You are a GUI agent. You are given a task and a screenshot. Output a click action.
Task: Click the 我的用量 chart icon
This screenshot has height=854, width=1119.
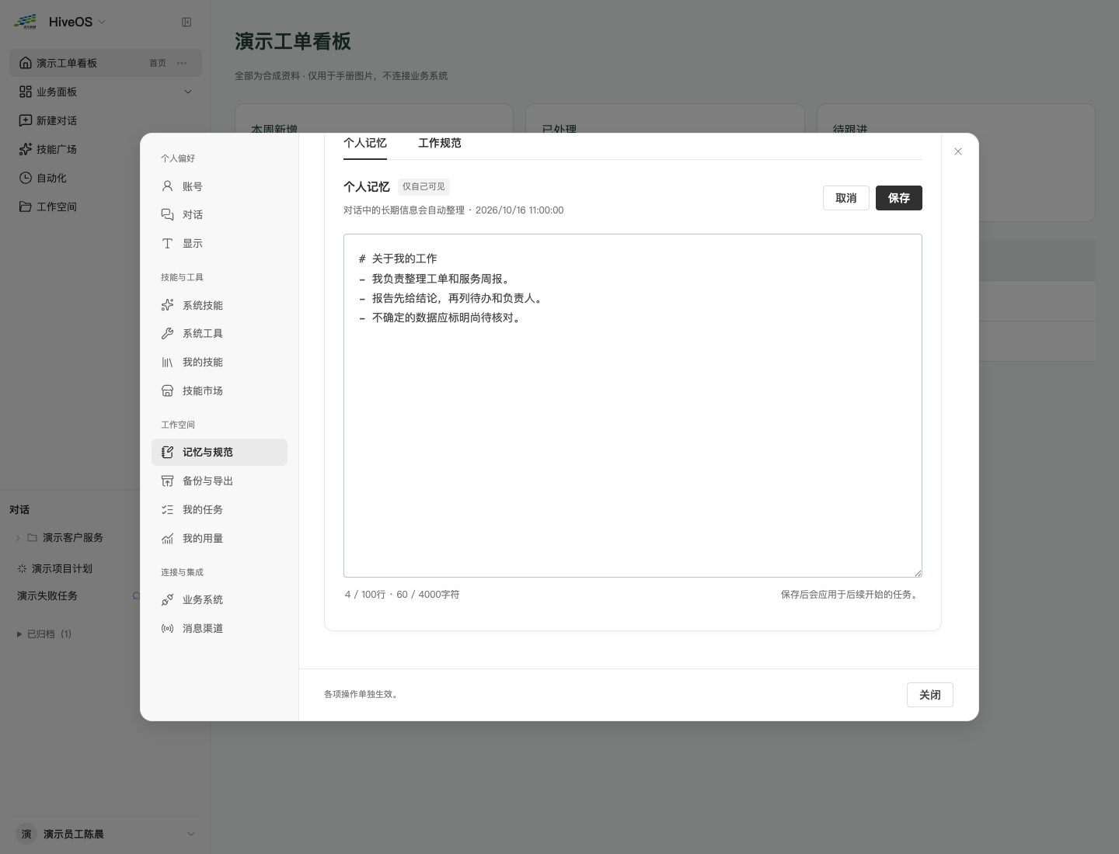[x=167, y=539]
